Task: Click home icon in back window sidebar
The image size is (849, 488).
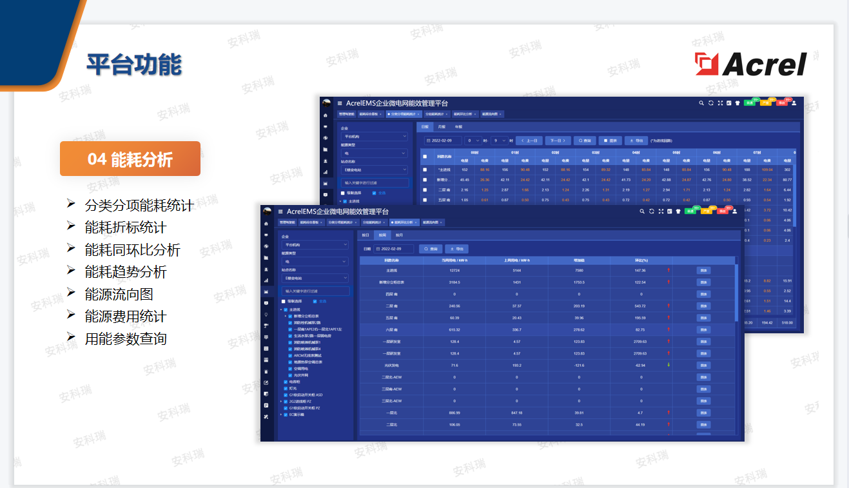Action: tap(326, 115)
